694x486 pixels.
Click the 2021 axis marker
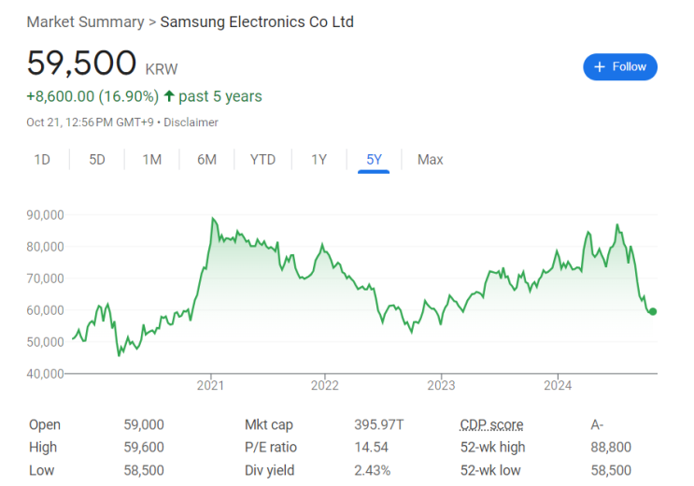coord(210,385)
